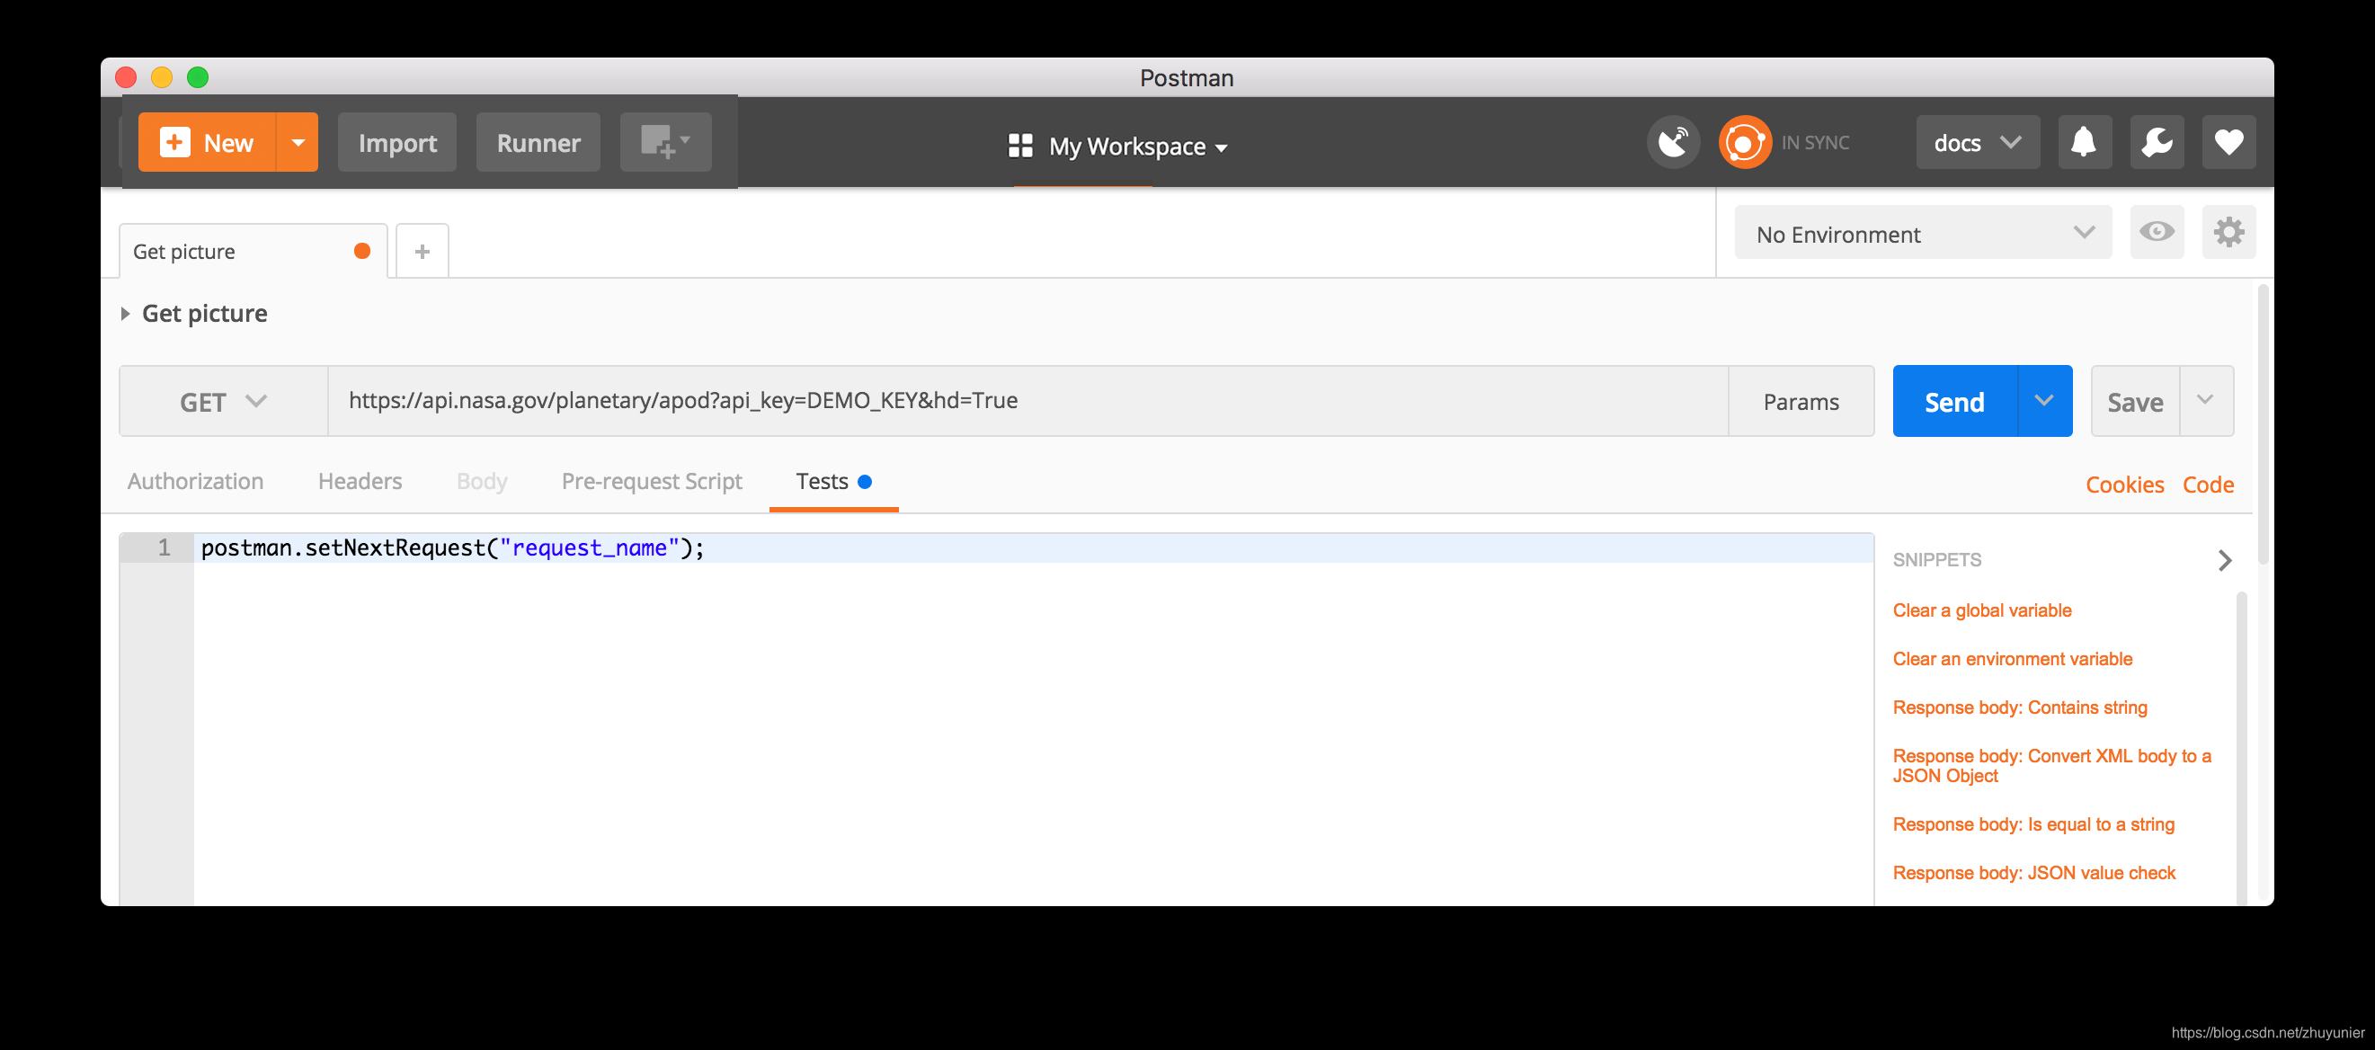Click line 1 of the tests script editor
This screenshot has width=2375, height=1050.
pos(1033,547)
